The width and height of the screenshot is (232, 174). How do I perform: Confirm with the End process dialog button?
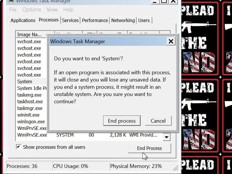point(122,121)
